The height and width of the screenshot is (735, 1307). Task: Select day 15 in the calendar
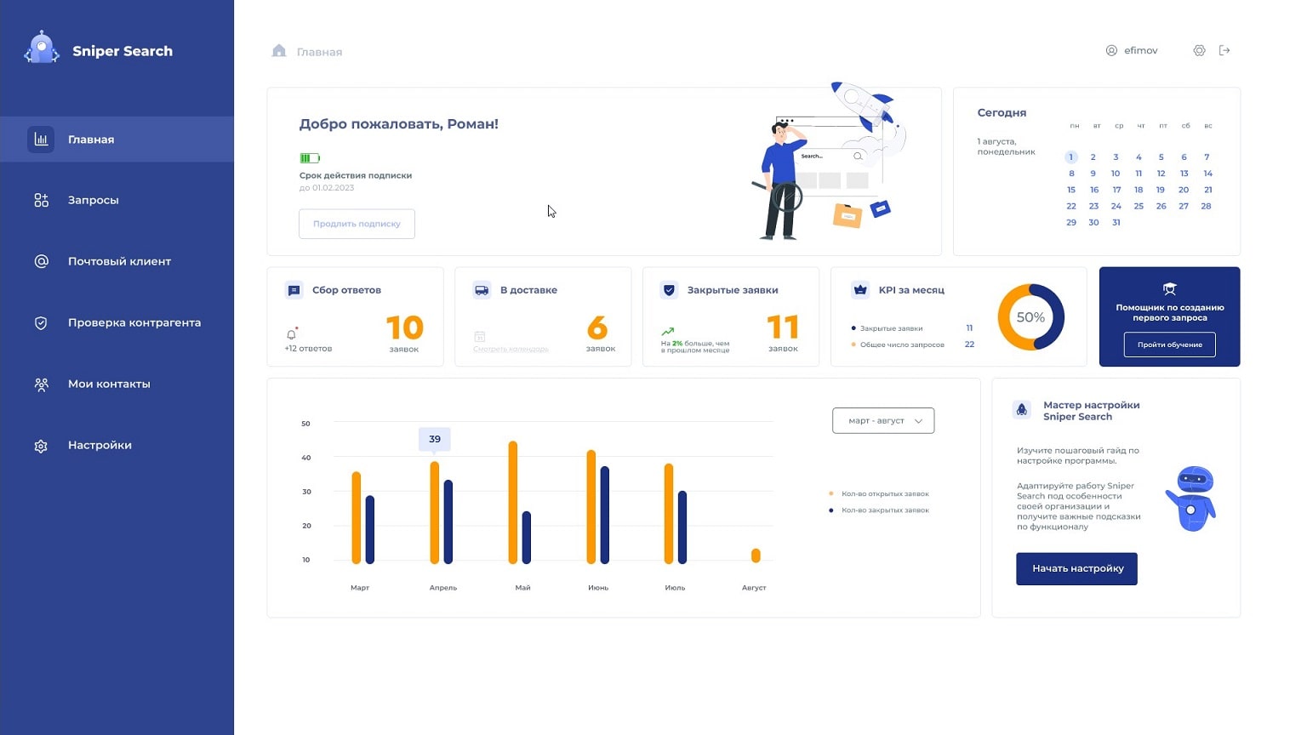(1071, 190)
